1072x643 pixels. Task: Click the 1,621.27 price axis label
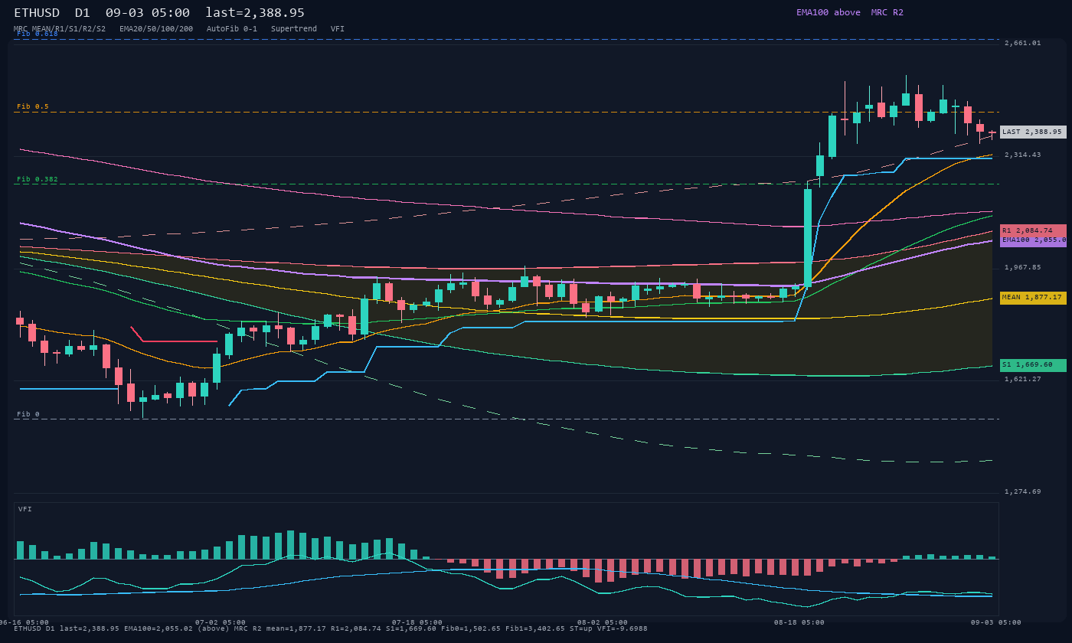(1023, 379)
